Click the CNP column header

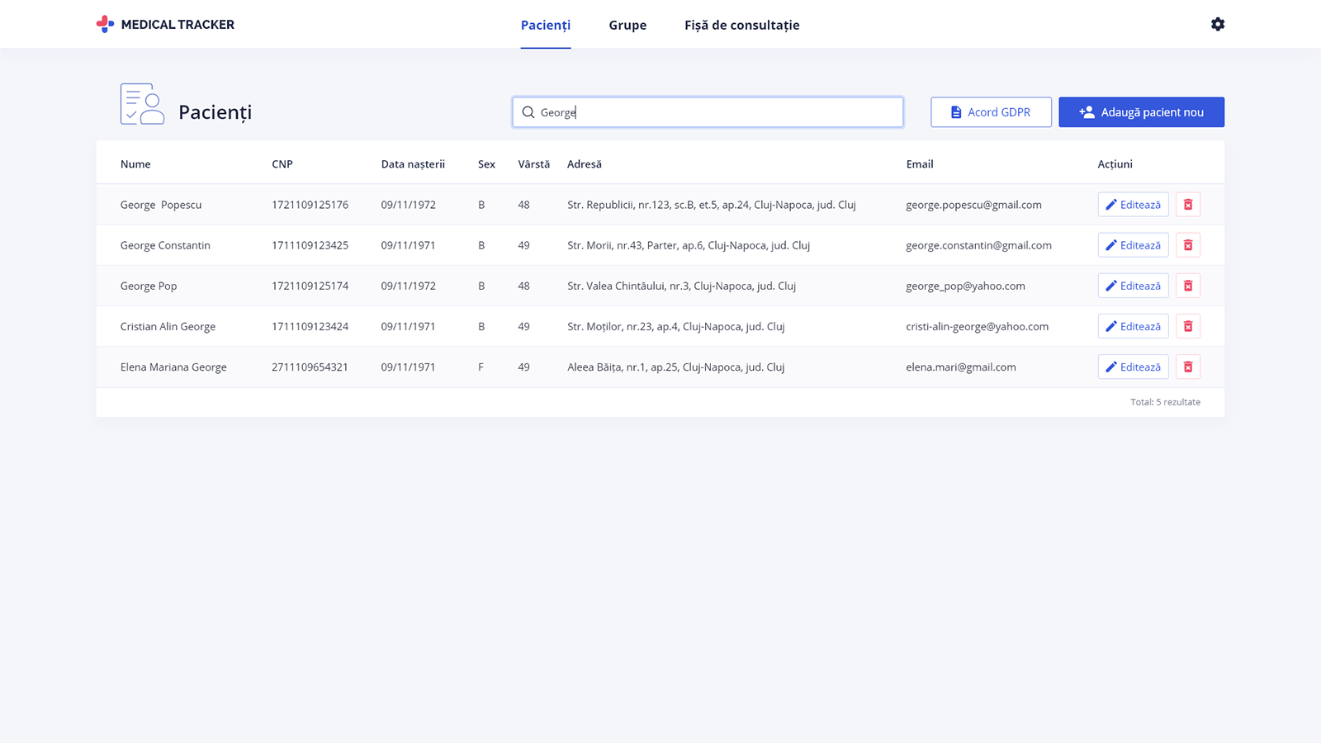click(282, 164)
